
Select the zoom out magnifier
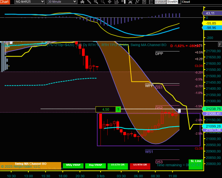point(103,2)
